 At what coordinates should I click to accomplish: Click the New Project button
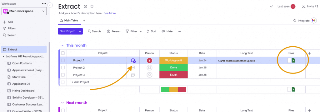click(67, 31)
